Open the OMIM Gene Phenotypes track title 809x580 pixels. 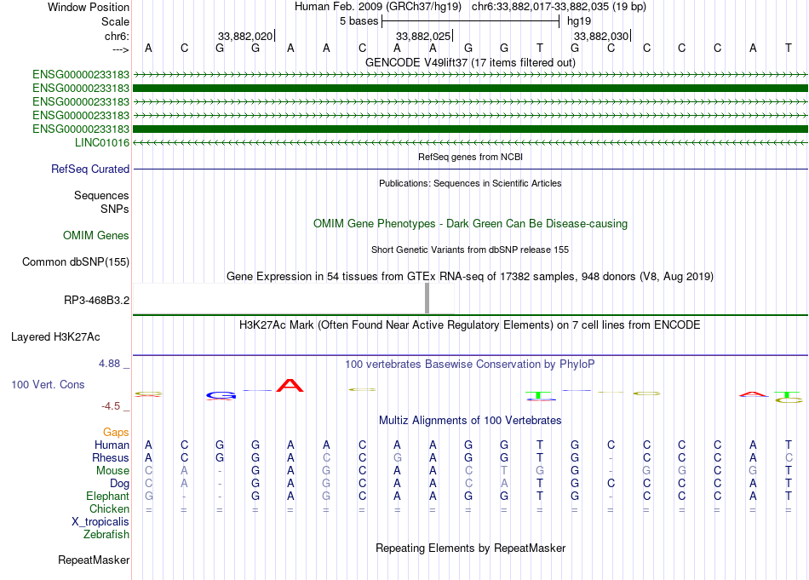coord(470,223)
